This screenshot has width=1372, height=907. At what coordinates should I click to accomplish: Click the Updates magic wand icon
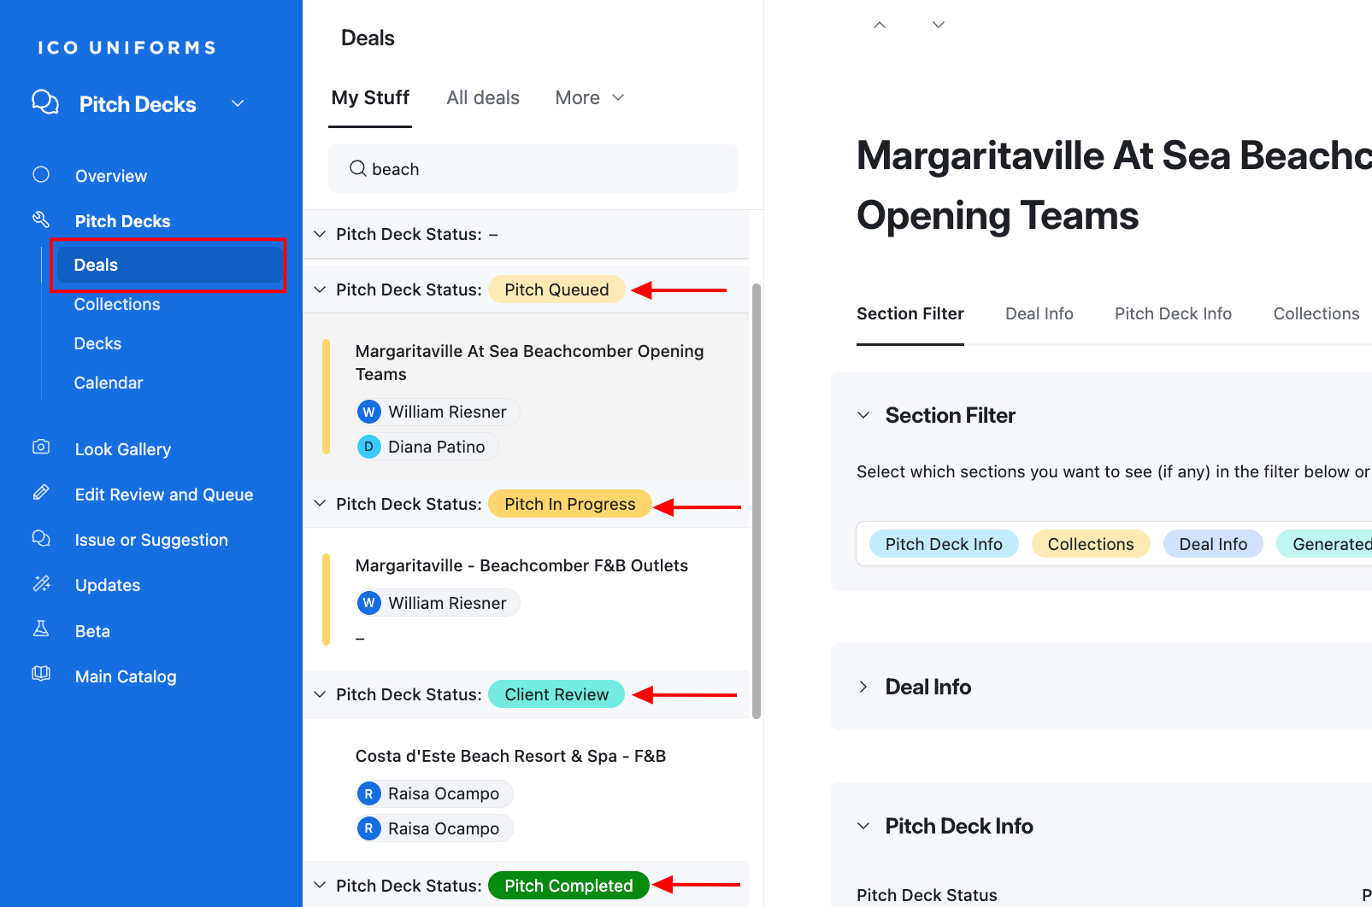[x=41, y=584]
